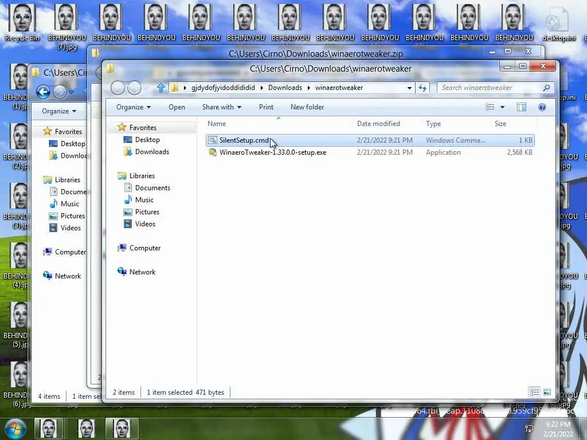Select Network in the leftmost window sidebar
The image size is (587, 440).
point(62,276)
